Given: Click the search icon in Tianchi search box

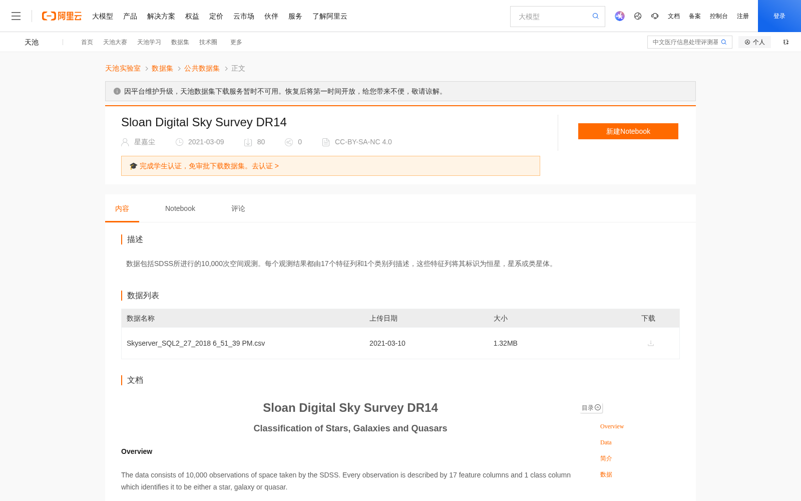Looking at the screenshot, I should pyautogui.click(x=724, y=42).
